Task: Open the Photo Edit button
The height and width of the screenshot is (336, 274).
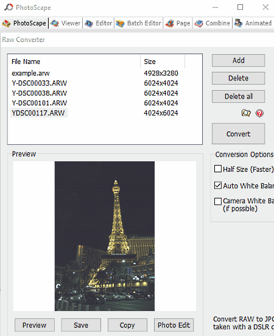Action: point(174,325)
